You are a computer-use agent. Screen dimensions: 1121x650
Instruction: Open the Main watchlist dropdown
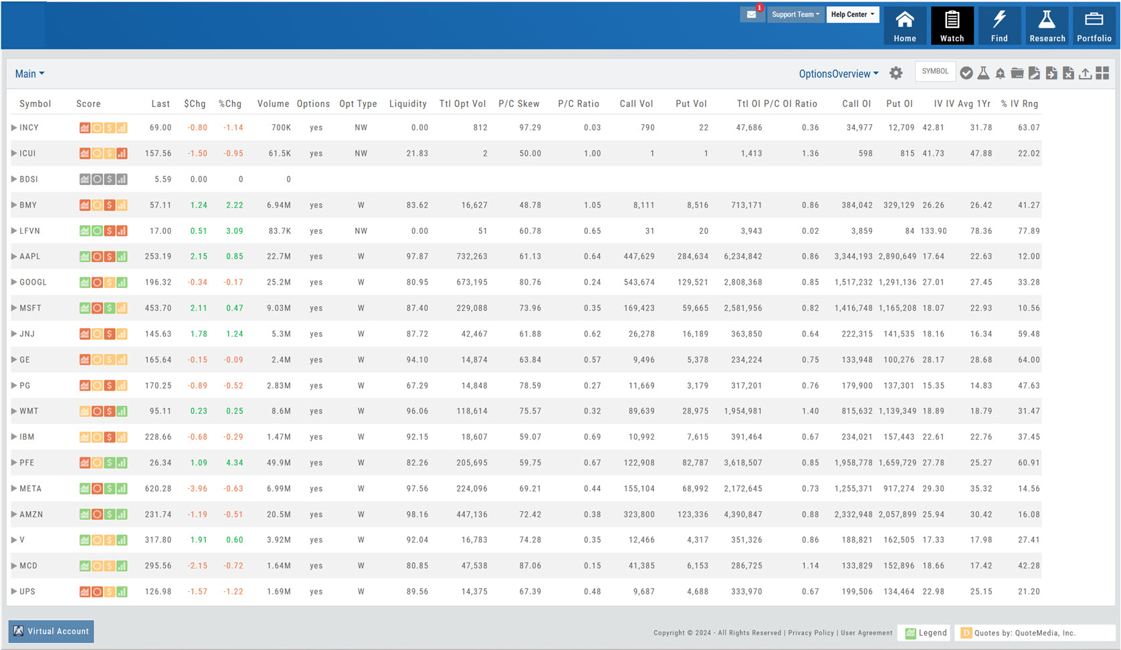tap(29, 73)
